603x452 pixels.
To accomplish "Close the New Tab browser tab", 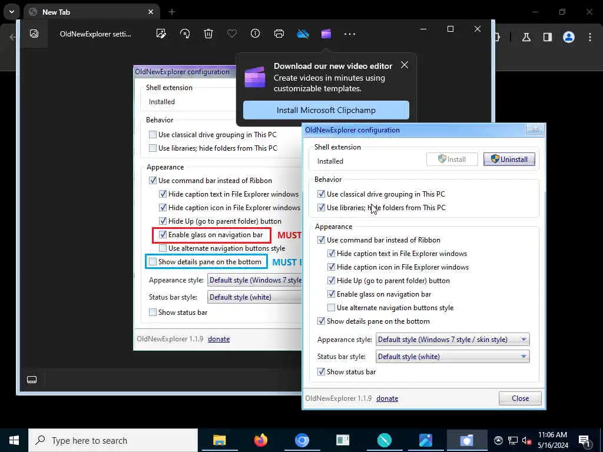I will pyautogui.click(x=151, y=12).
